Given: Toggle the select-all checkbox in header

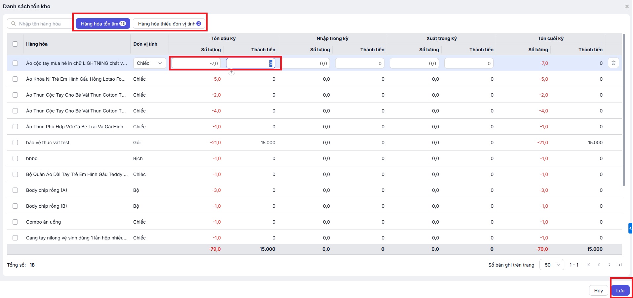Looking at the screenshot, I should (x=15, y=44).
